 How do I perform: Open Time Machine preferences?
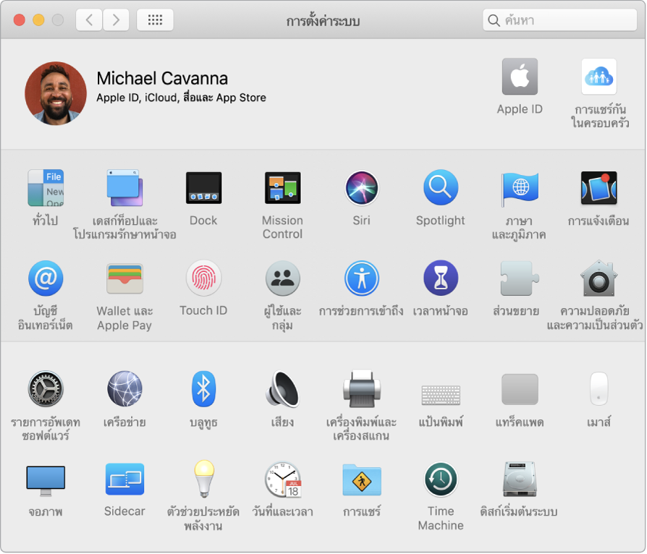[x=441, y=480]
